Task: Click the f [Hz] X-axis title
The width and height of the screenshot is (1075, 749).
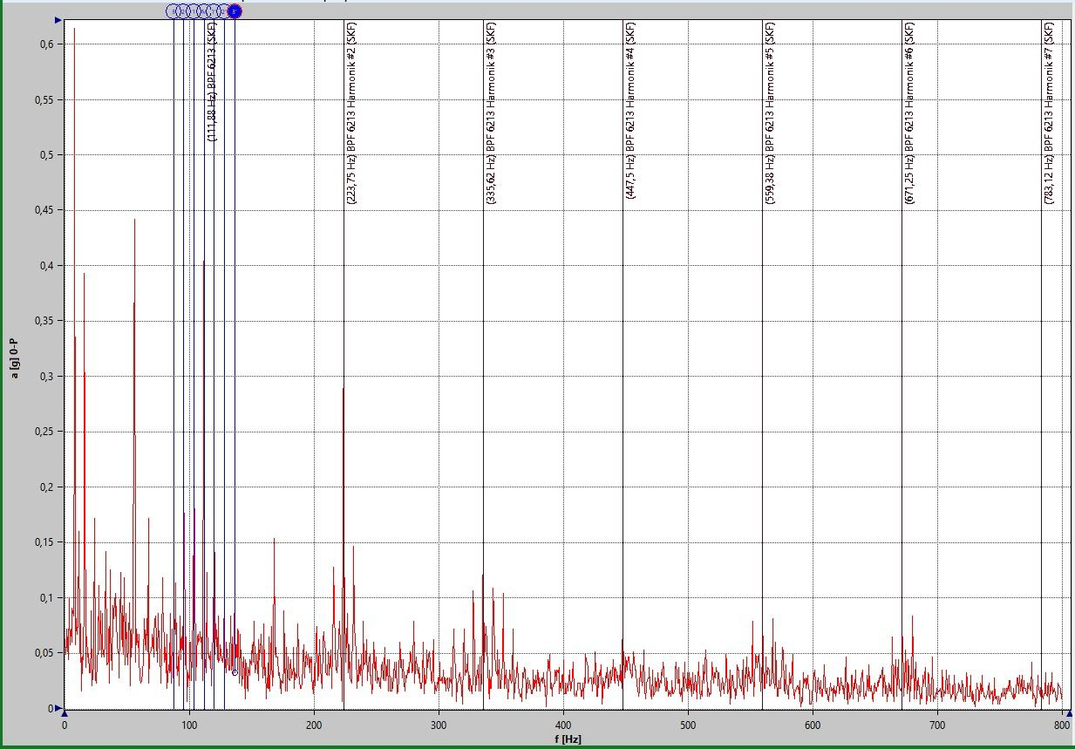Action: point(567,739)
